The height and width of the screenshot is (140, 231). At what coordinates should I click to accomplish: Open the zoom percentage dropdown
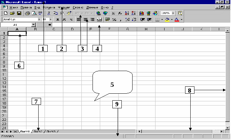pos(173,13)
